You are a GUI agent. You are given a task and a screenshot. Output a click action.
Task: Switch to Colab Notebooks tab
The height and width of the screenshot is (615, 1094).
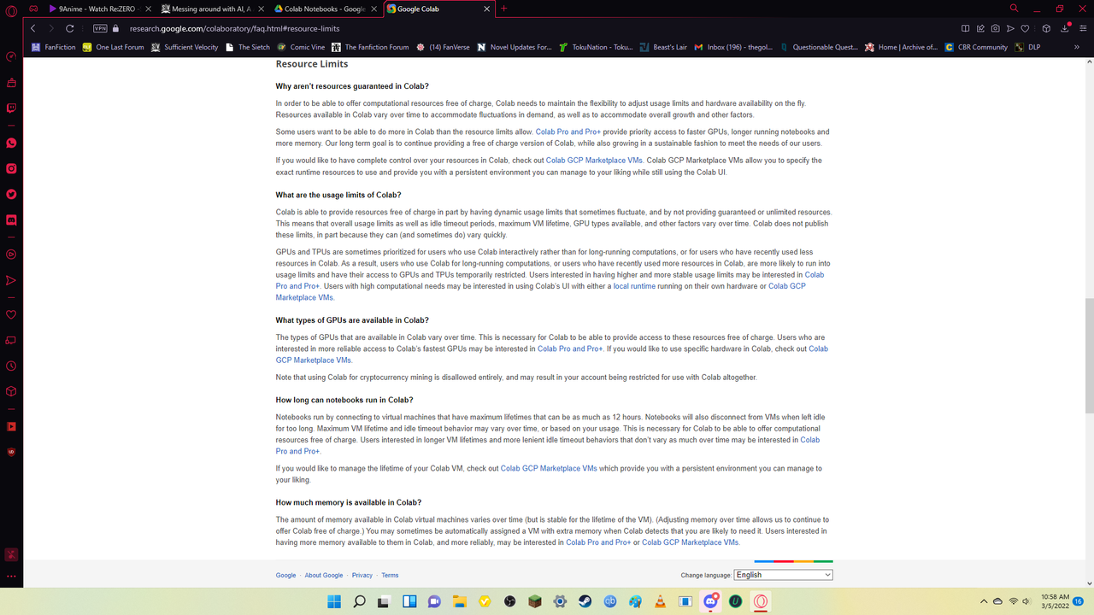(325, 9)
